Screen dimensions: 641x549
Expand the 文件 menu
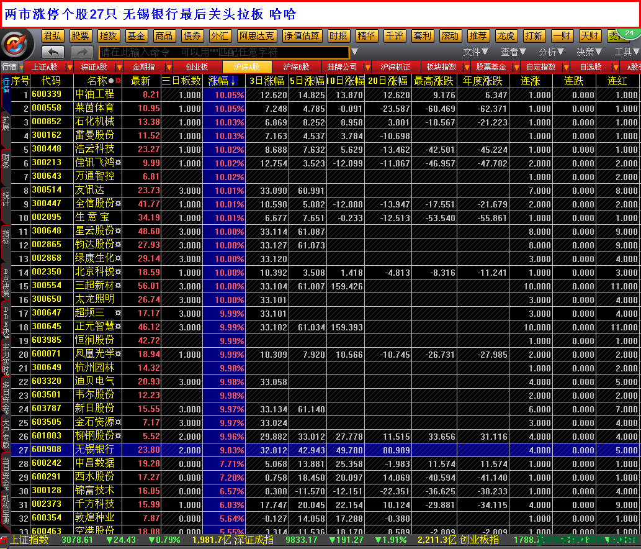click(x=475, y=52)
